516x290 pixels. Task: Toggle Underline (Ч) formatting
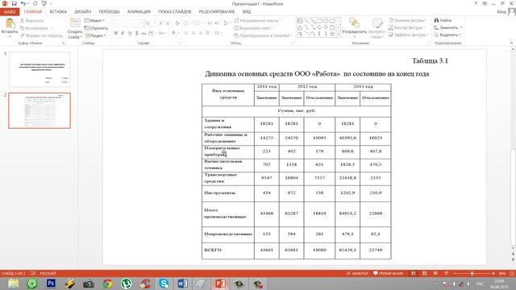[x=130, y=33]
